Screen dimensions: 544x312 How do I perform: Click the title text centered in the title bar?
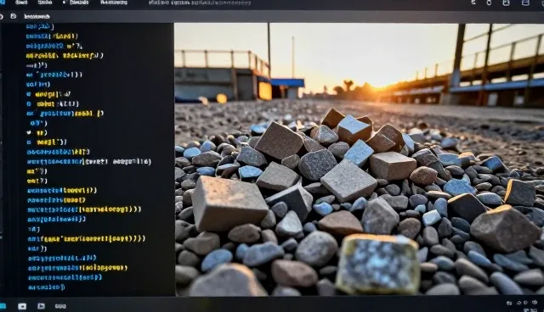[x=199, y=3]
